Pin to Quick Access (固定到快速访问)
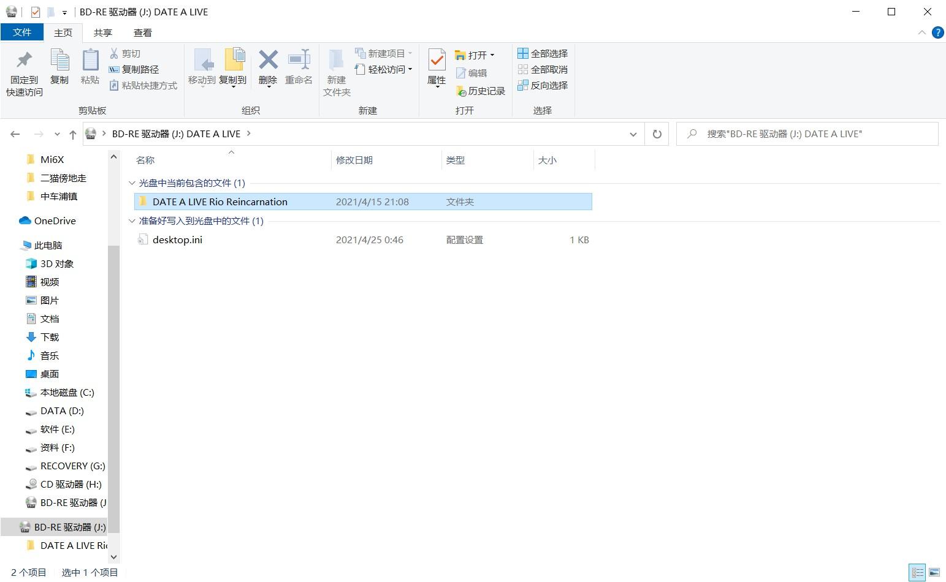The height and width of the screenshot is (582, 946). (x=24, y=74)
